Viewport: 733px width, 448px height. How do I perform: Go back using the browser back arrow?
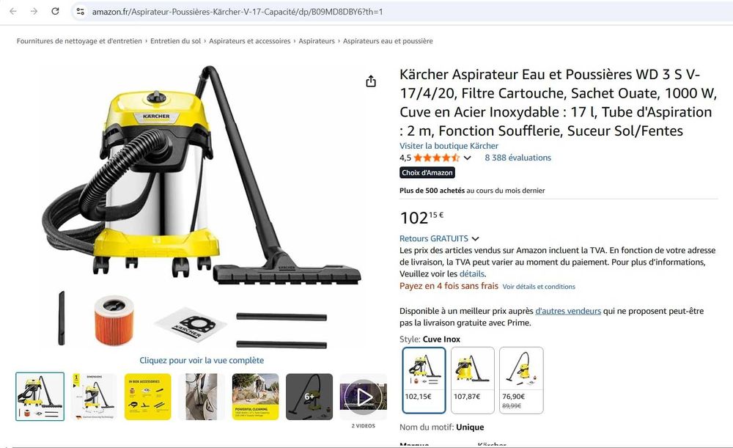(x=13, y=11)
